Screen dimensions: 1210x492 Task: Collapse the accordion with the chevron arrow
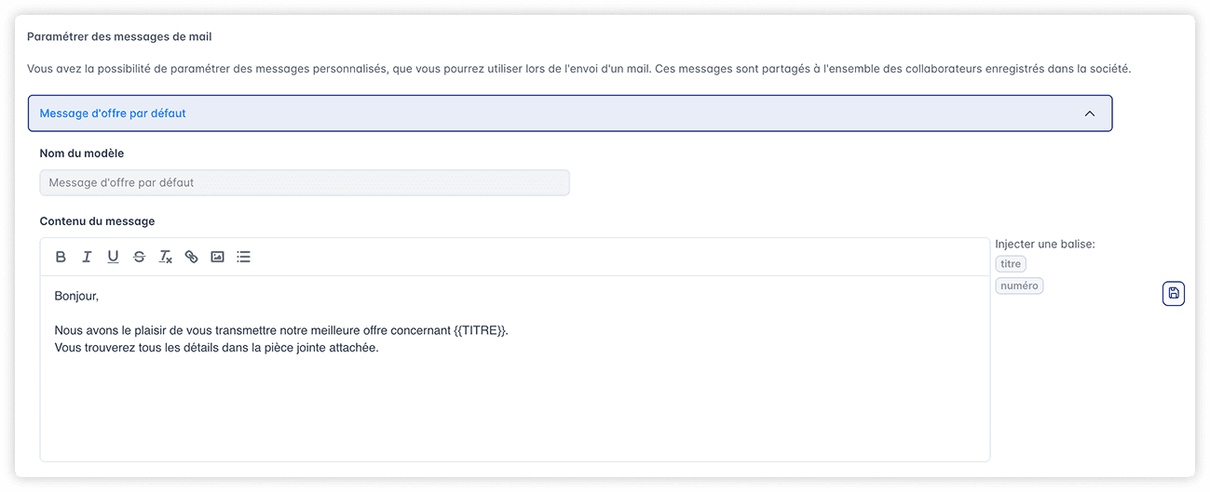pos(1090,113)
